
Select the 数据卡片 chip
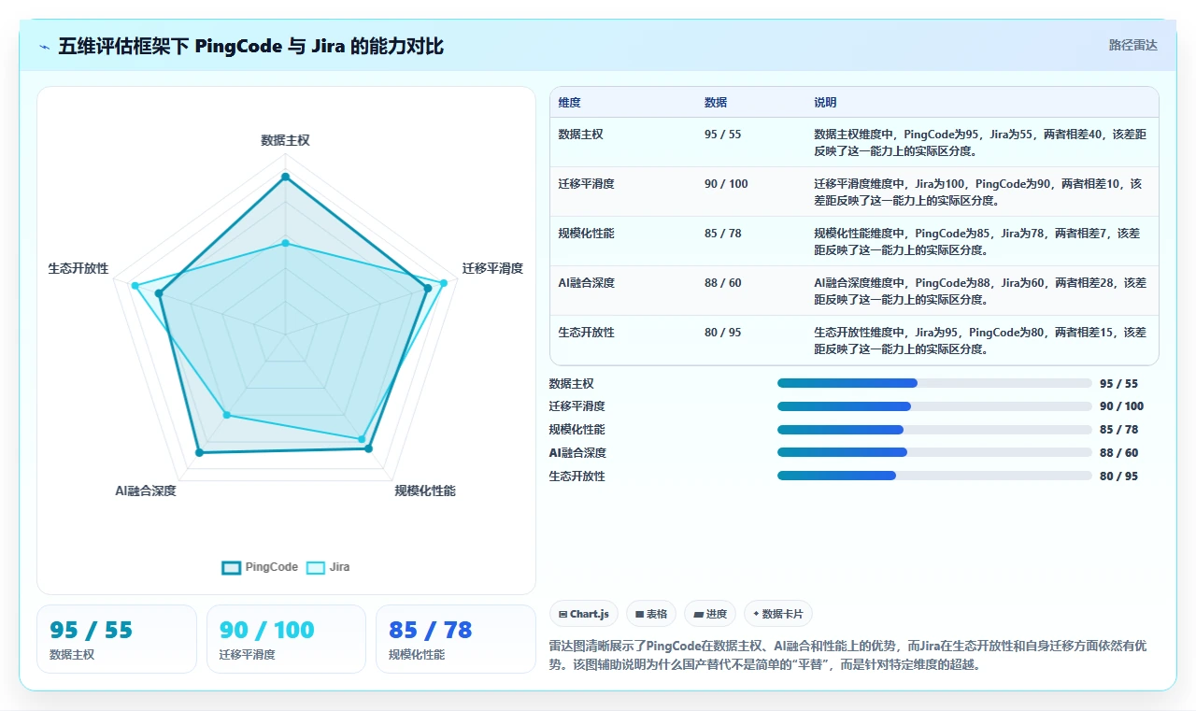[778, 614]
